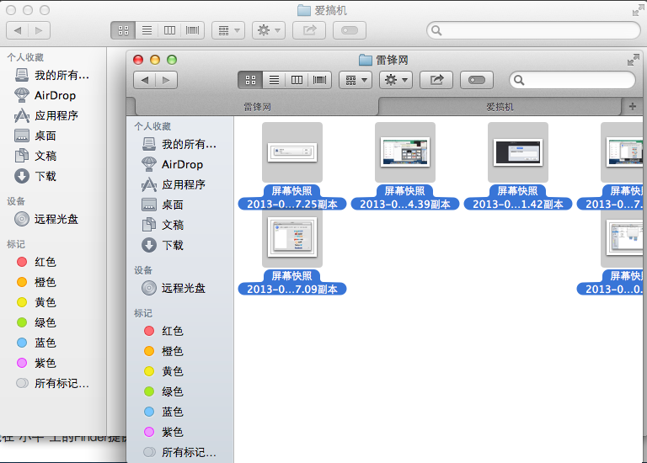Go forward in the 爱搞机 background window
This screenshot has height=463, width=647.
[40, 30]
